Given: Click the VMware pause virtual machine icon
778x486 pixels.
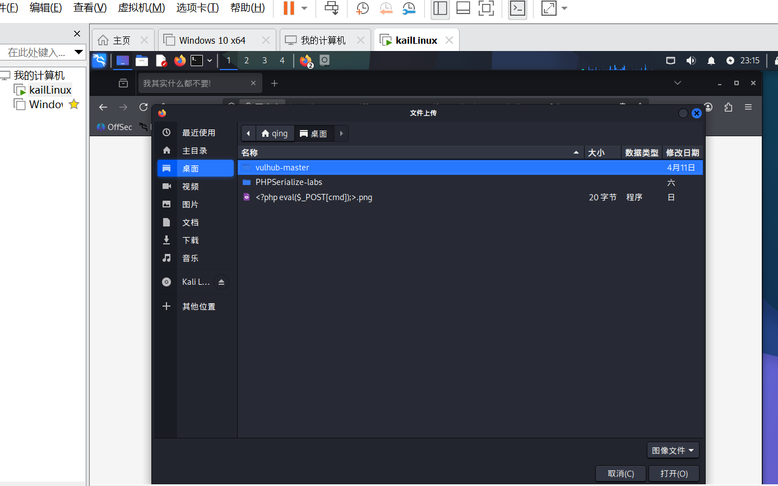Looking at the screenshot, I should 289,8.
